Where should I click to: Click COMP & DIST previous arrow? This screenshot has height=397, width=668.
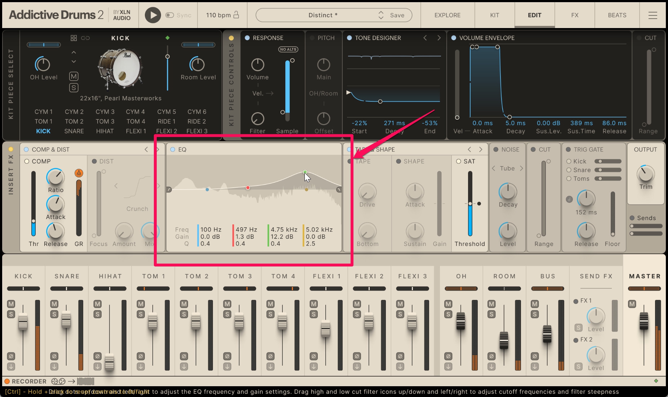tap(146, 149)
